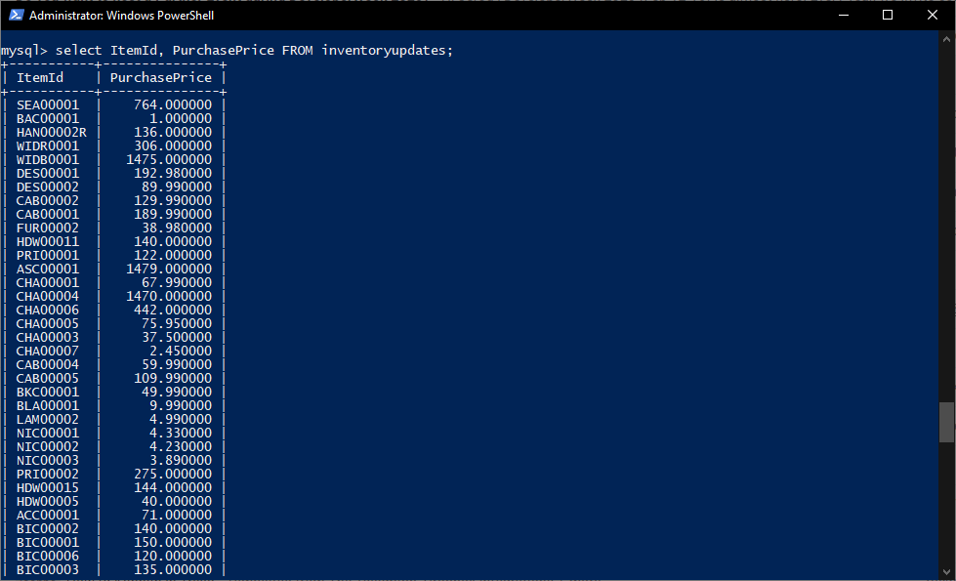The width and height of the screenshot is (956, 581).
Task: Click the PowerShell icon in title bar
Action: 15,16
